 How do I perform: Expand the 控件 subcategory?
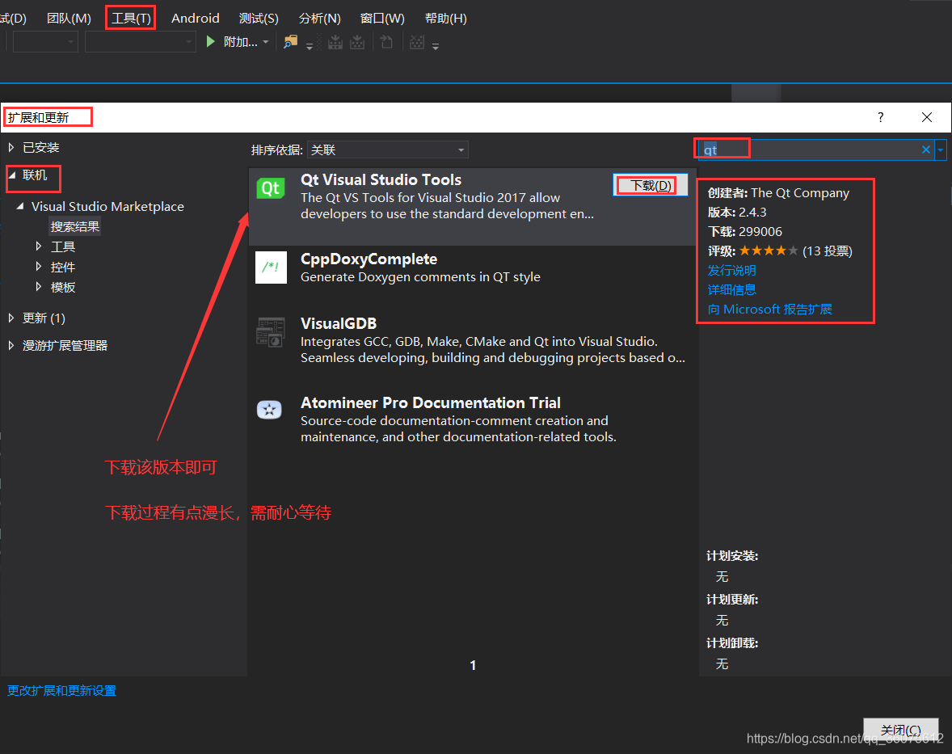click(x=39, y=267)
